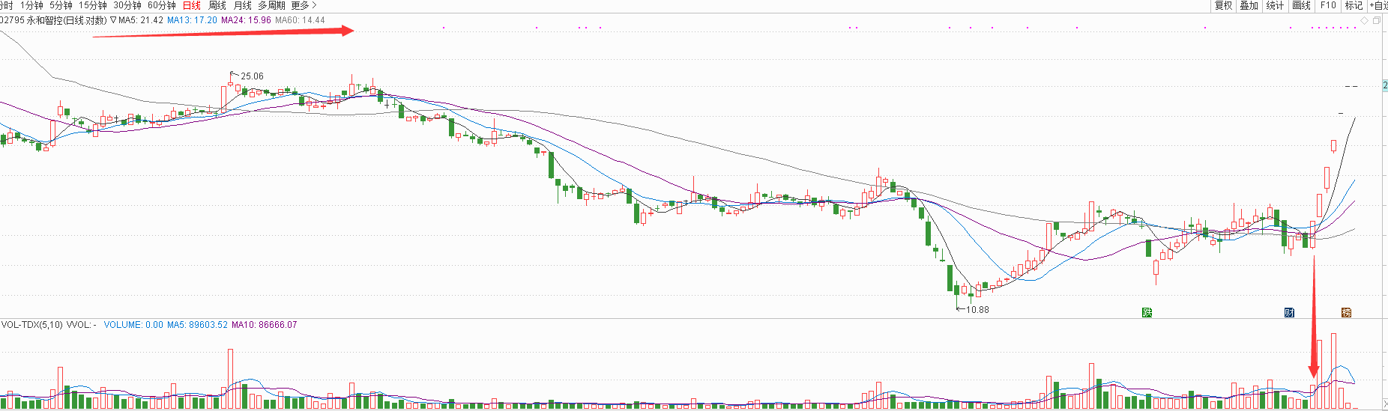Image resolution: width=1388 pixels, height=411 pixels.
Task: Open the 画线 drawing tools
Action: (x=1301, y=5)
